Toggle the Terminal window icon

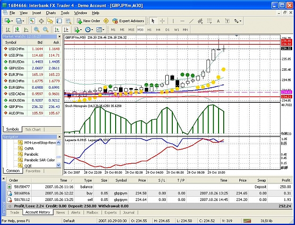click(59, 21)
